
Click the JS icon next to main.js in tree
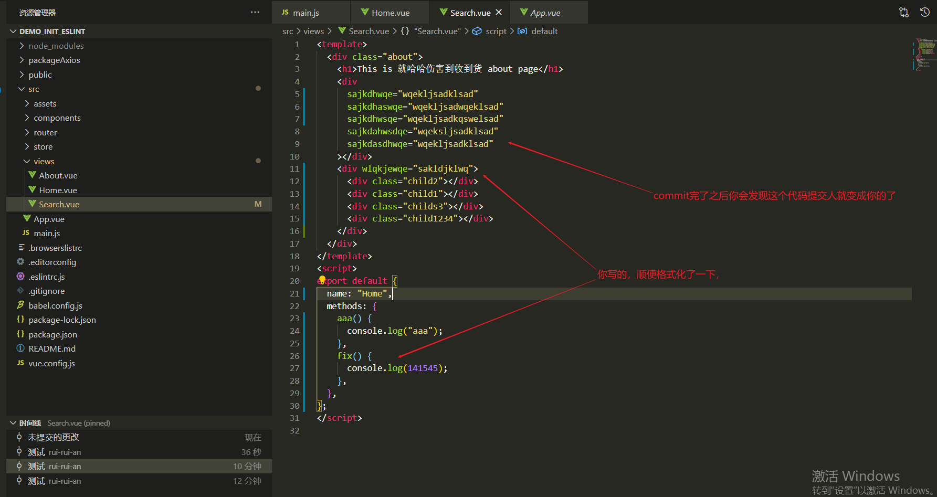pos(26,232)
